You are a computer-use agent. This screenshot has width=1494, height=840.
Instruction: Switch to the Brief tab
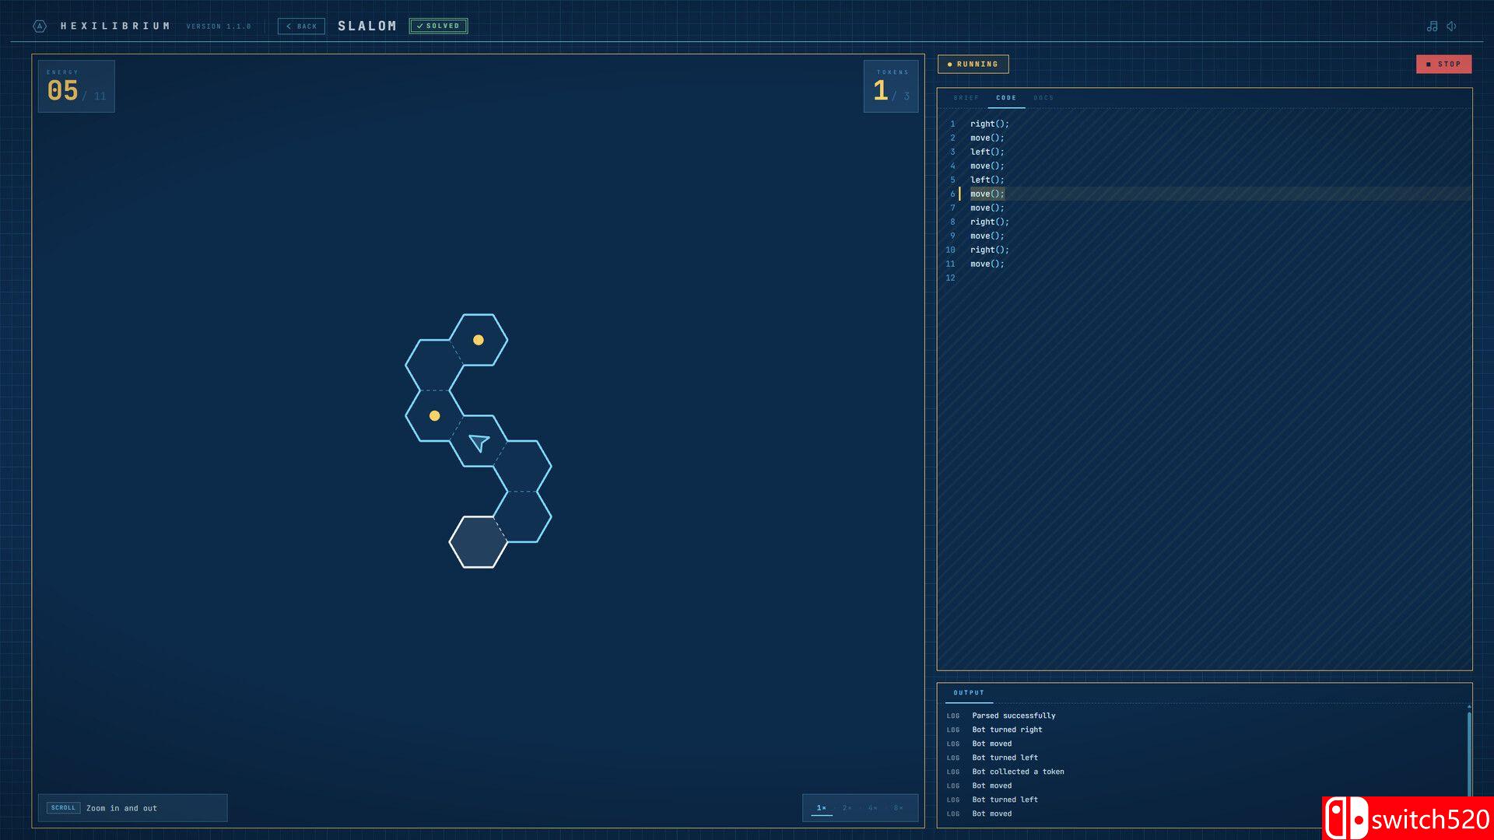(x=966, y=98)
